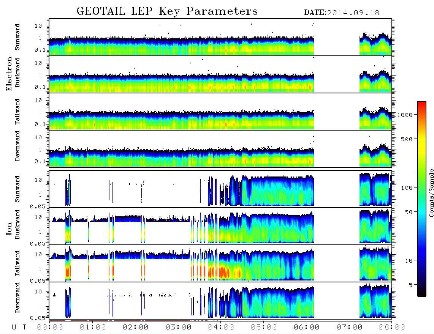Image resolution: width=434 pixels, height=334 pixels.
Task: Select the 06:00 time tick label
Action: pyautogui.click(x=307, y=328)
